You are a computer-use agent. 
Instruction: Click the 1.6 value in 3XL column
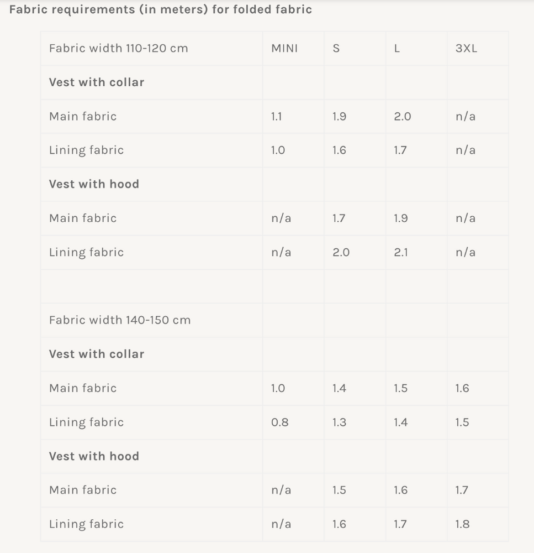(462, 388)
